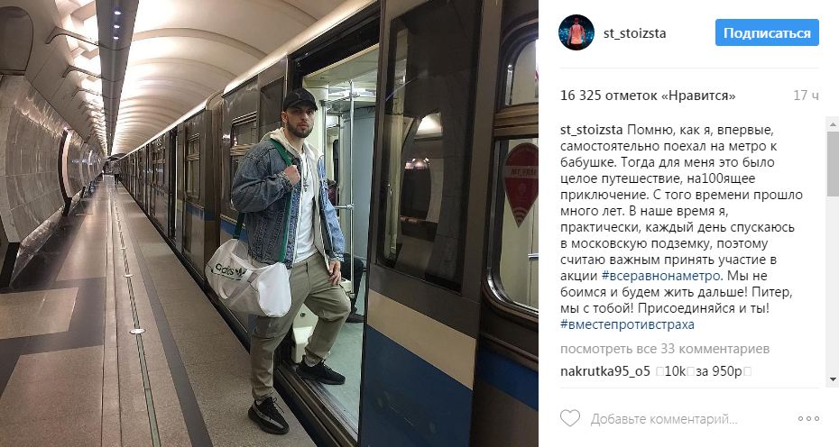The image size is (839, 447).
Task: Click the man's black cap in photo
Action: click(x=300, y=99)
